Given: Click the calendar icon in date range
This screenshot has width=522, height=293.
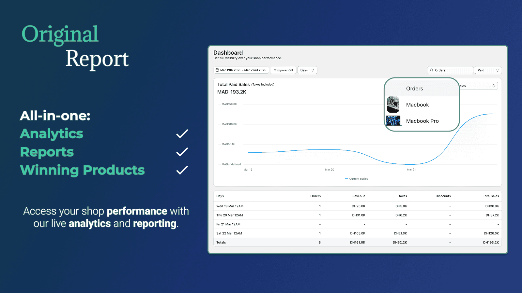Looking at the screenshot, I should [x=217, y=70].
